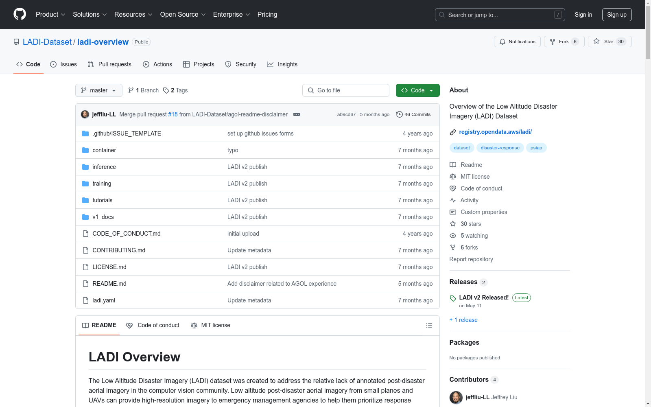
Task: Switch to the Issues tab
Action: coord(63,64)
